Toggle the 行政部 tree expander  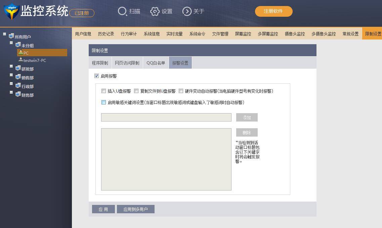coord(11,83)
